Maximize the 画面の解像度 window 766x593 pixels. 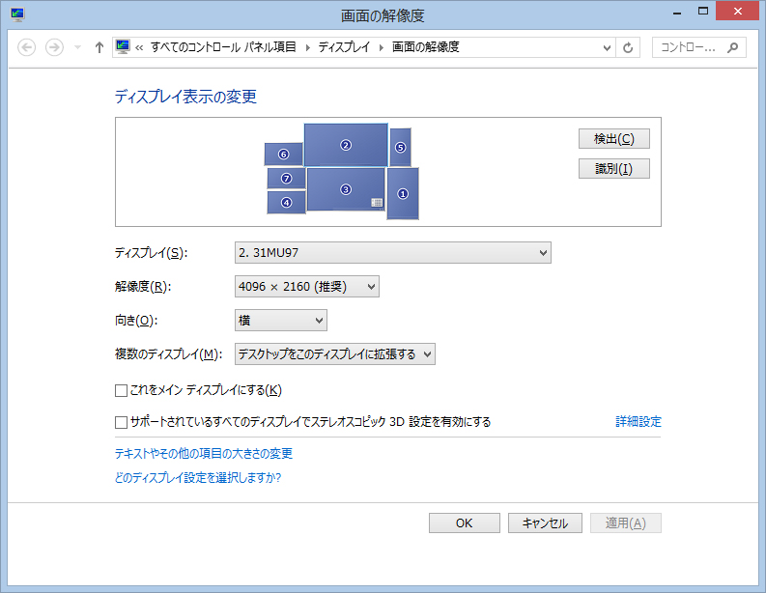pyautogui.click(x=703, y=12)
